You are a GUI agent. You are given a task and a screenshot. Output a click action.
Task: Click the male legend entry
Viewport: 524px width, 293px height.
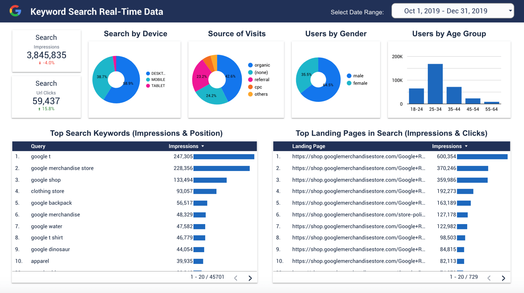point(355,76)
